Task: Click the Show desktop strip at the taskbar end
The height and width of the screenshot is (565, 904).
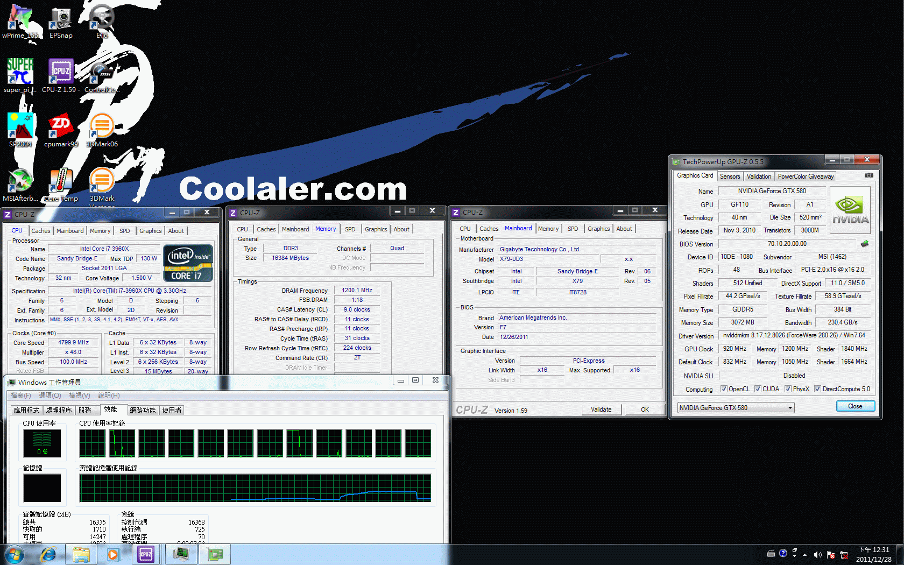Action: tap(900, 554)
